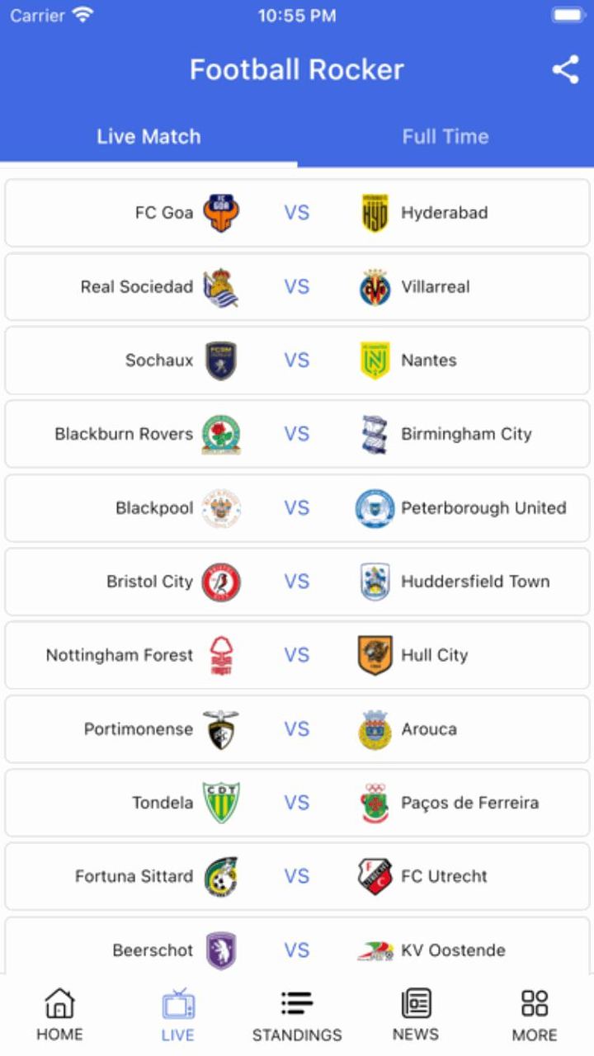The height and width of the screenshot is (1056, 594).
Task: Open the More grid icon
Action: (x=535, y=1003)
